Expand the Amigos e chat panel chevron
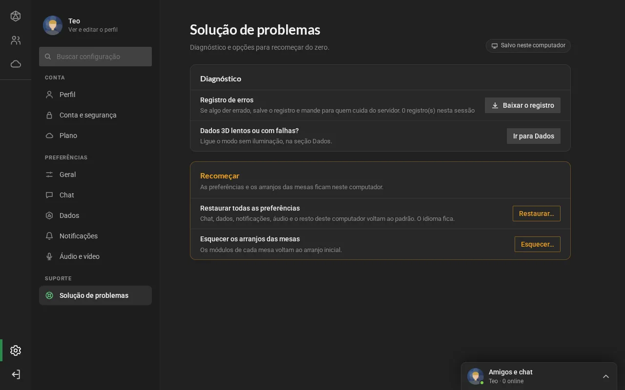 coord(606,376)
